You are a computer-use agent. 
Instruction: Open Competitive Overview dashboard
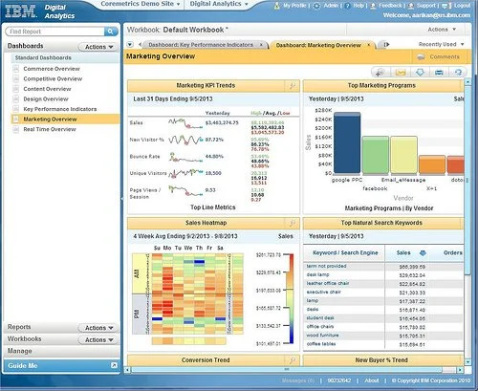(53, 78)
